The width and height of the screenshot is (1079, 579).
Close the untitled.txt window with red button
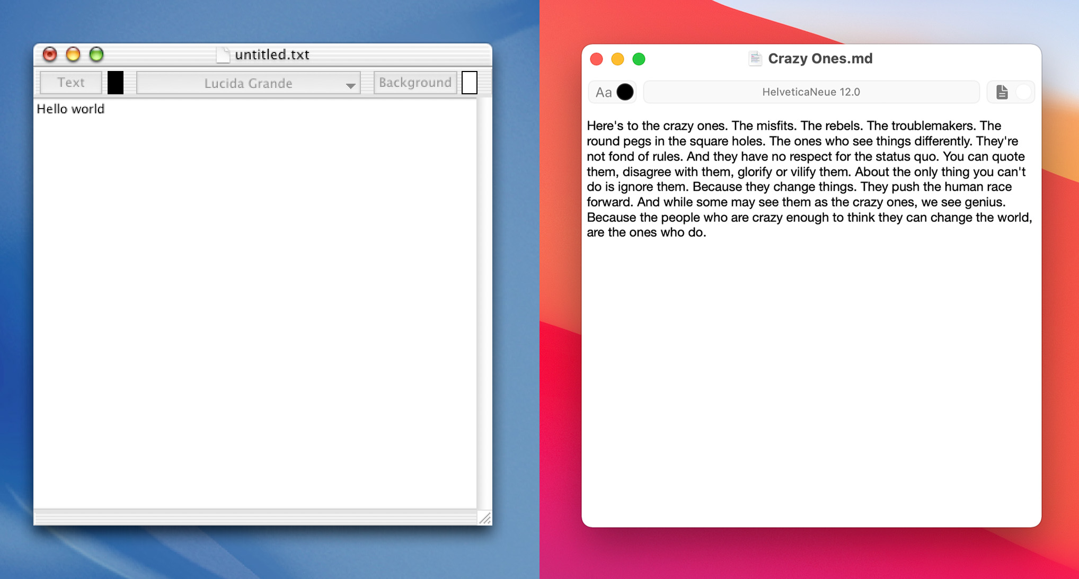50,54
